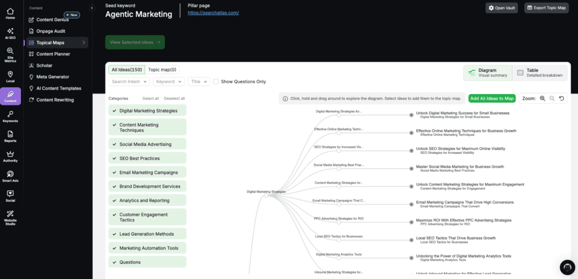Select idea Master Social Media Marketing for Business Growth
Image resolution: width=578 pixels, height=279 pixels.
pos(411,169)
